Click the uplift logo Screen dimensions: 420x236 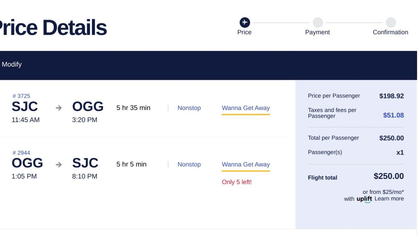(x=364, y=199)
